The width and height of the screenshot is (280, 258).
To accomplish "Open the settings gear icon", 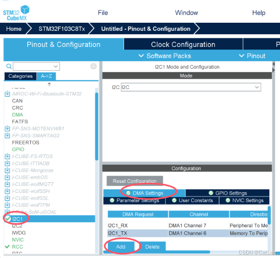I will [93, 66].
